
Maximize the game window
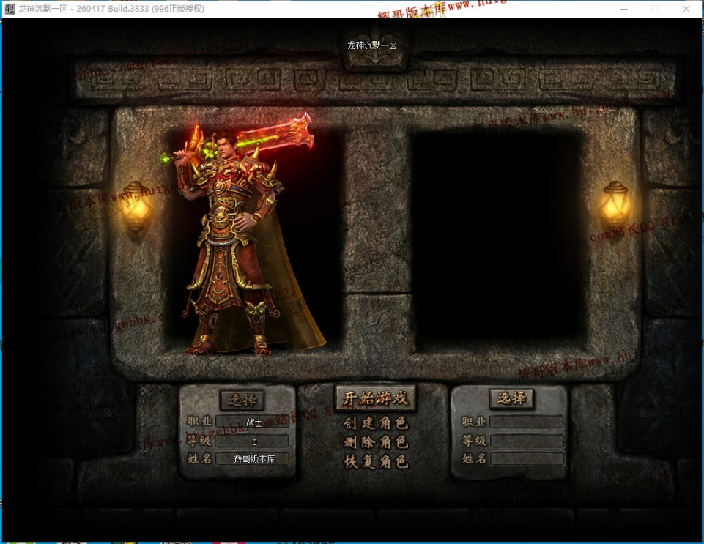[655, 9]
